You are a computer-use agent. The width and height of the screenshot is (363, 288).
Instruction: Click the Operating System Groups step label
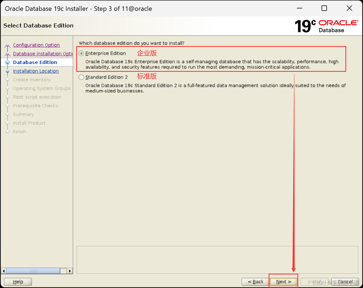(x=42, y=88)
